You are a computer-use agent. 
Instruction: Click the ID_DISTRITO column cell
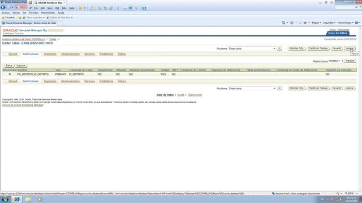coord(76,74)
